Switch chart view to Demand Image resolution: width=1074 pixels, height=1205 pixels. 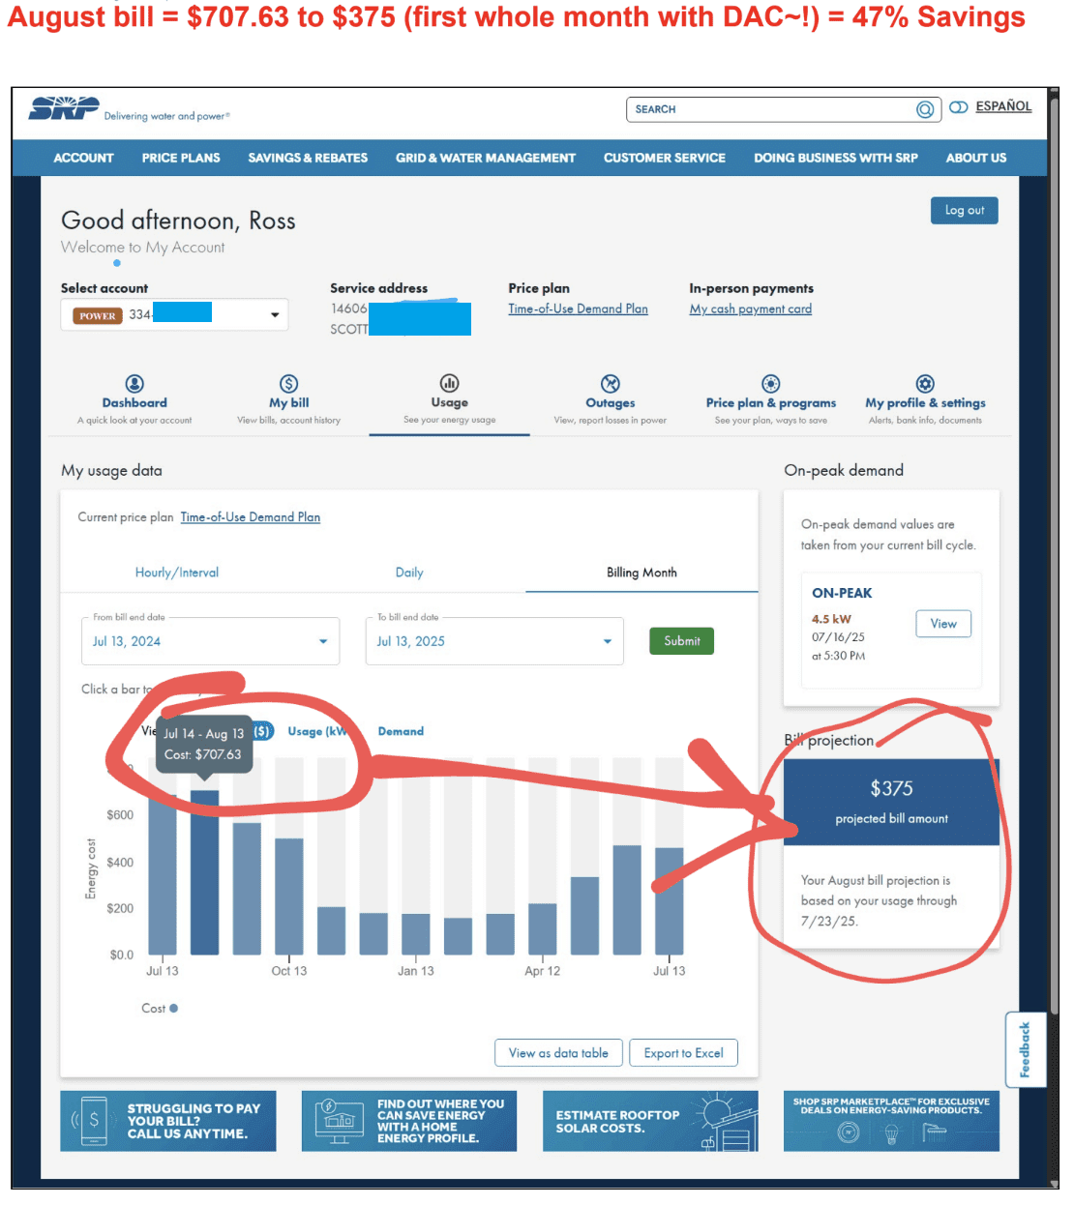click(x=401, y=731)
